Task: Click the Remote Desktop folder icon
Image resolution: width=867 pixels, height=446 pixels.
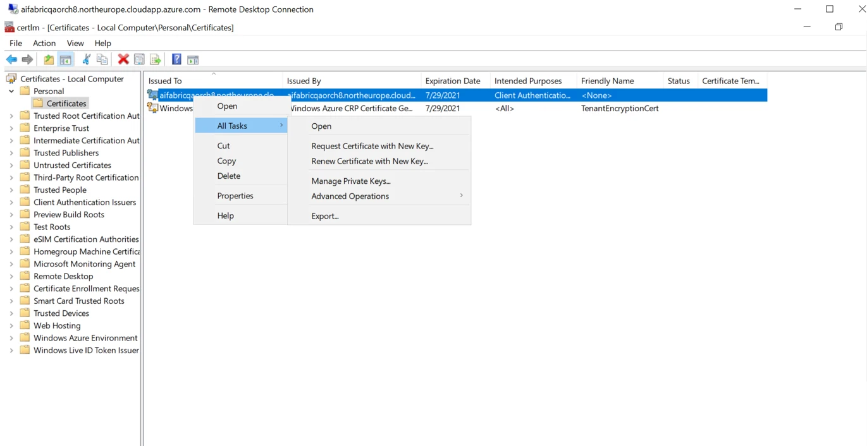Action: tap(25, 276)
